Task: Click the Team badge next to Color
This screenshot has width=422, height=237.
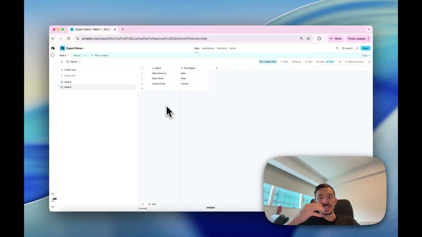Action: tap(330, 62)
